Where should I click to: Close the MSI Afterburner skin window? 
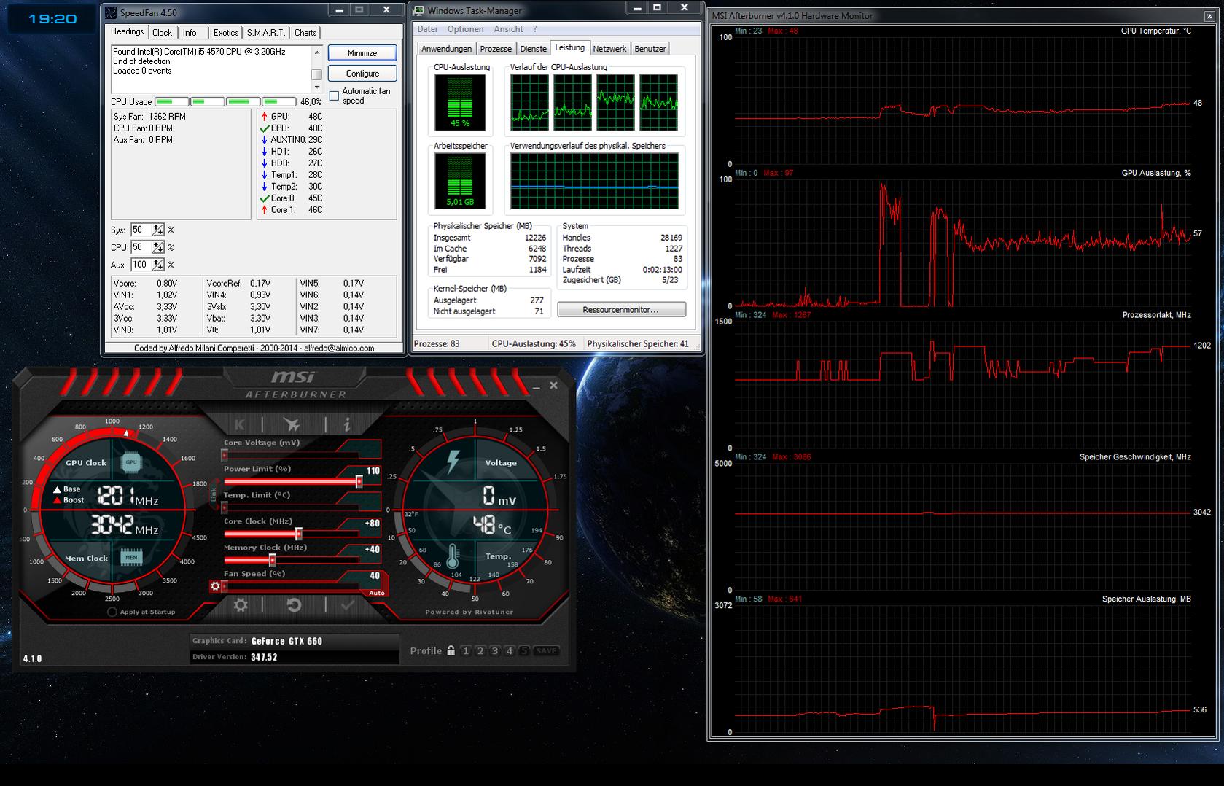point(553,386)
